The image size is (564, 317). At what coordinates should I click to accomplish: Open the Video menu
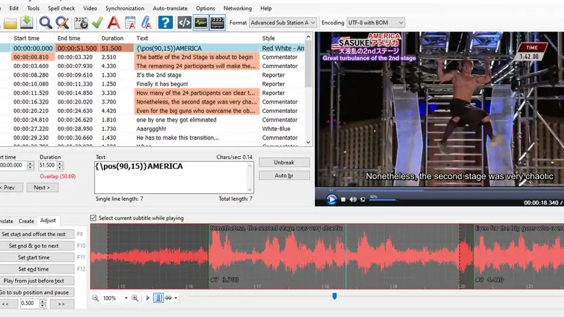[90, 8]
